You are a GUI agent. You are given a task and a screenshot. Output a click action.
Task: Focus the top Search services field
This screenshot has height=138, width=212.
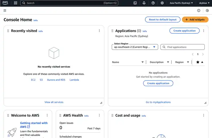click(69, 3)
